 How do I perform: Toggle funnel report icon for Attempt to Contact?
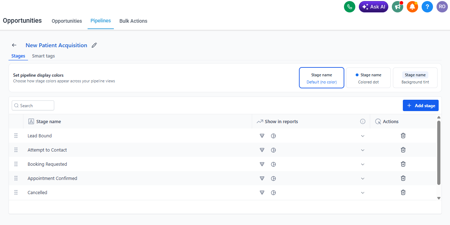click(262, 150)
